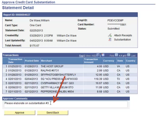
Task: Sort by Transaction Amount column header
Action: [91, 61]
